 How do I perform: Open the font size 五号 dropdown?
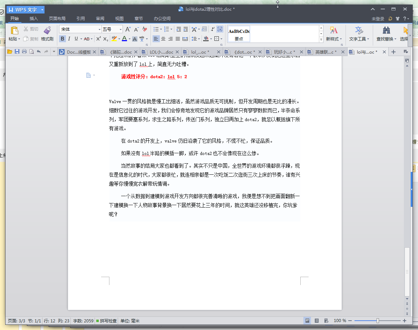coord(121,29)
